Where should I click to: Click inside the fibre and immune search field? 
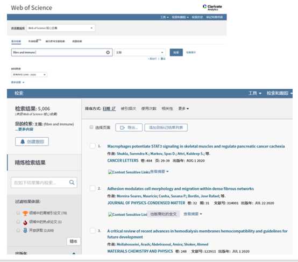(58, 53)
